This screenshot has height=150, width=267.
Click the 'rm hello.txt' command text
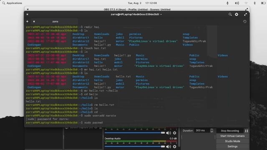click(x=104, y=105)
